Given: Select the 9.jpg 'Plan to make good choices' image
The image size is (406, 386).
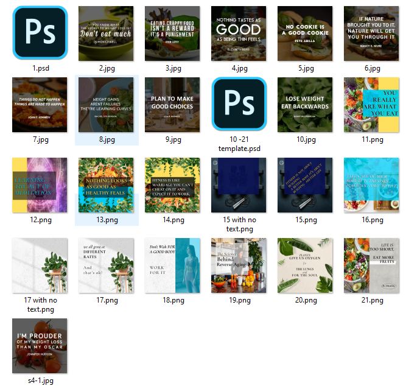Looking at the screenshot, I should coord(172,105).
